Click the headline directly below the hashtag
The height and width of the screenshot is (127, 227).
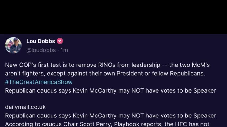pyautogui.click(x=110, y=91)
